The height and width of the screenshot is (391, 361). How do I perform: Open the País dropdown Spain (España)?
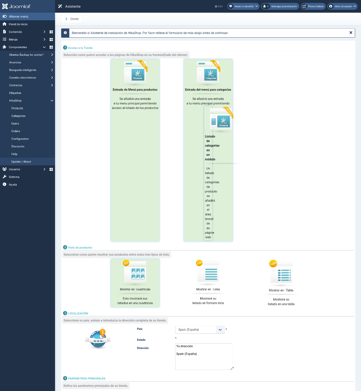point(200,330)
